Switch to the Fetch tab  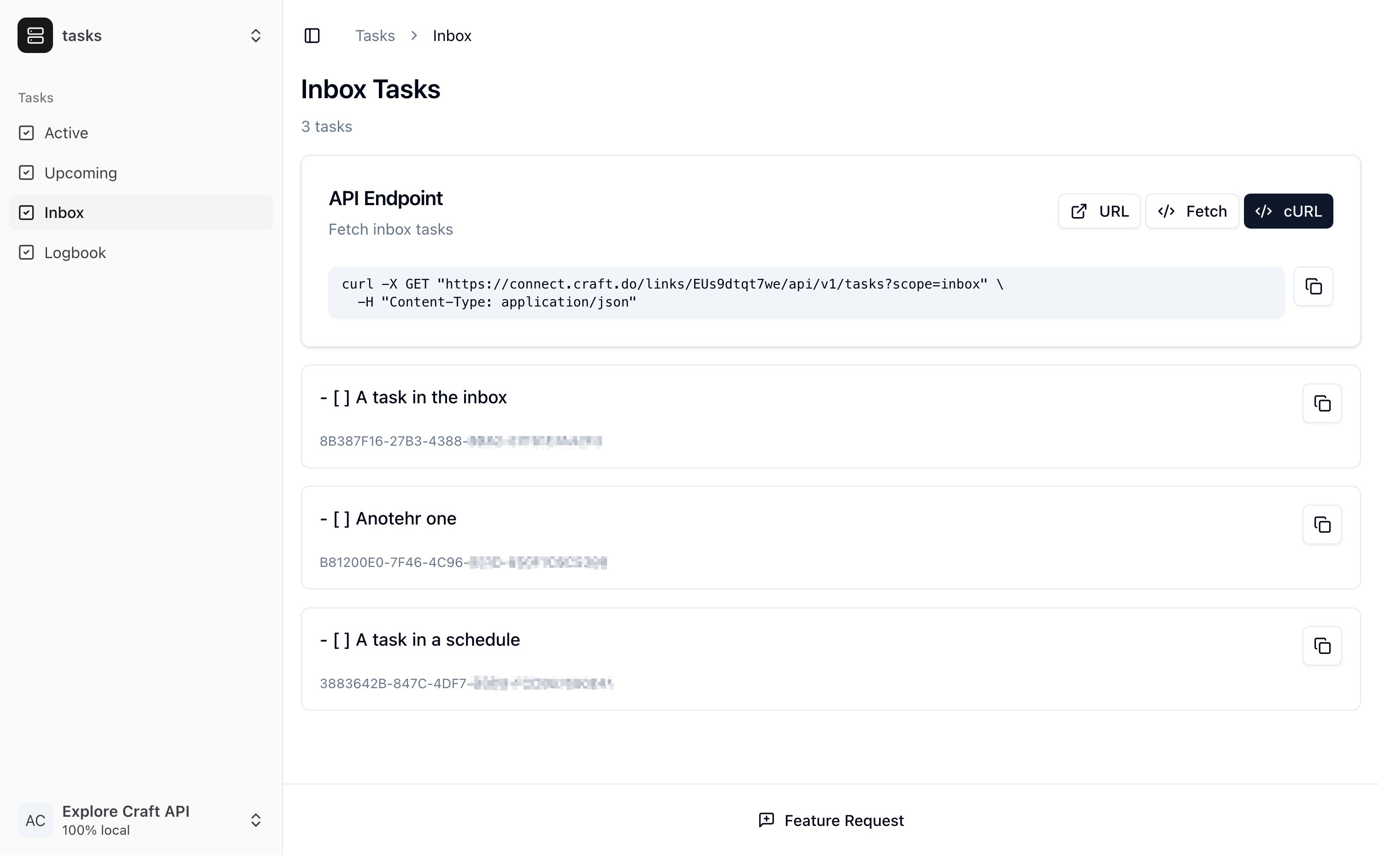point(1191,211)
